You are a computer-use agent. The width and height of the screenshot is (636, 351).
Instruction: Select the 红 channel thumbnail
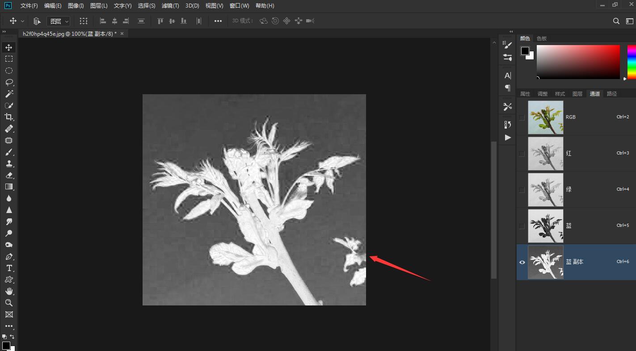(x=546, y=154)
